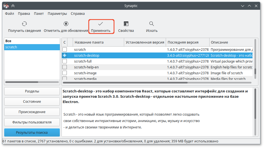Screen dimensions: 264x148
Task: Click the Разделы filter button
Action: 32,91
